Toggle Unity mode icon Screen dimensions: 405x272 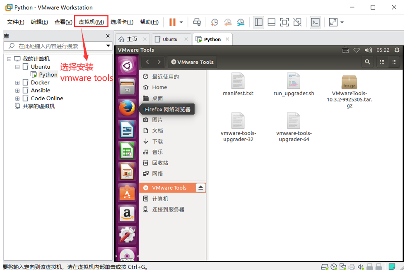tap(297, 22)
